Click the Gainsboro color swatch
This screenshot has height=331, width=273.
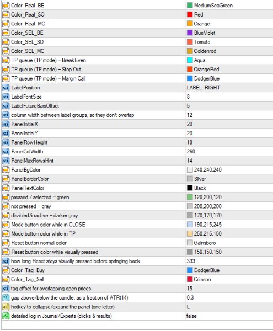[x=190, y=243]
